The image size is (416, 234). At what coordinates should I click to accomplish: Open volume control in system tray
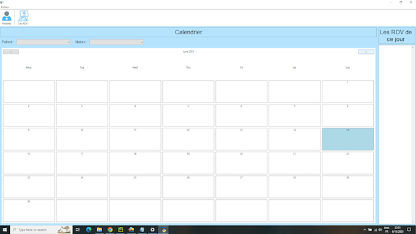(x=380, y=230)
